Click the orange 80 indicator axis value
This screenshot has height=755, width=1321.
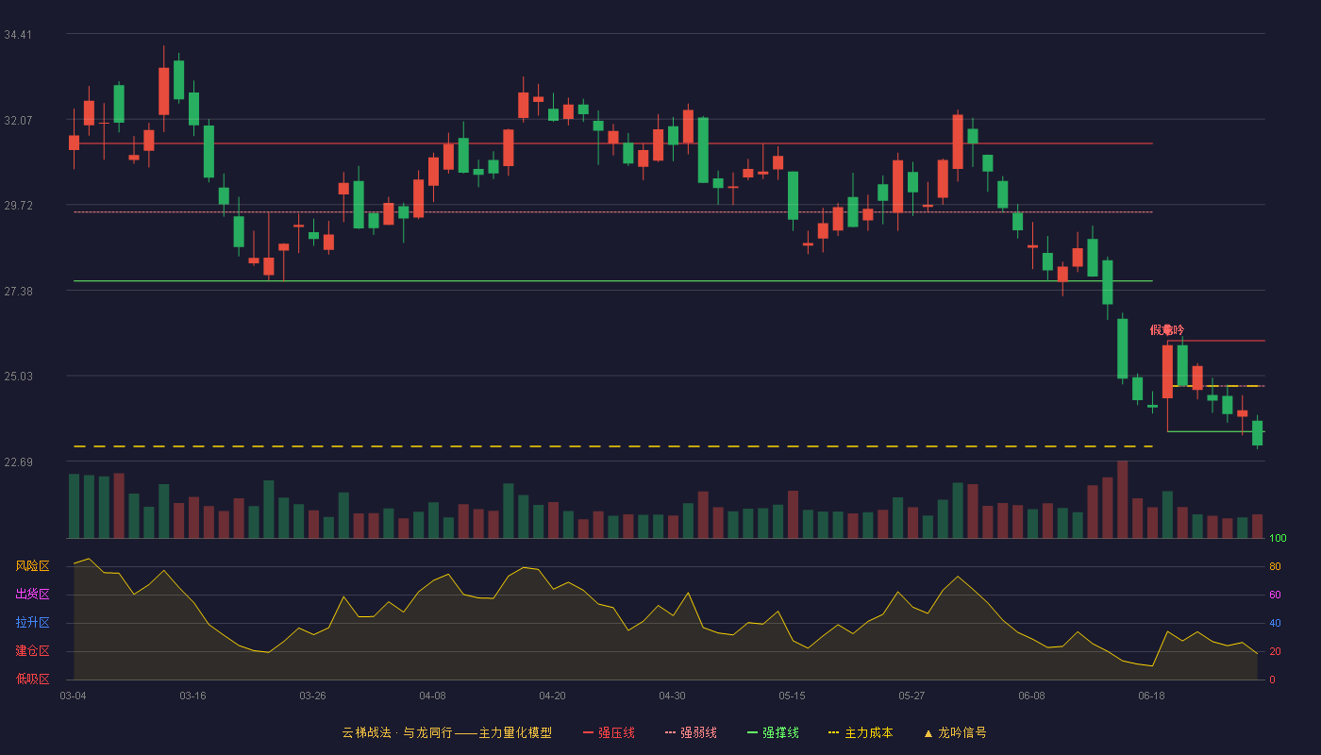pos(1275,567)
